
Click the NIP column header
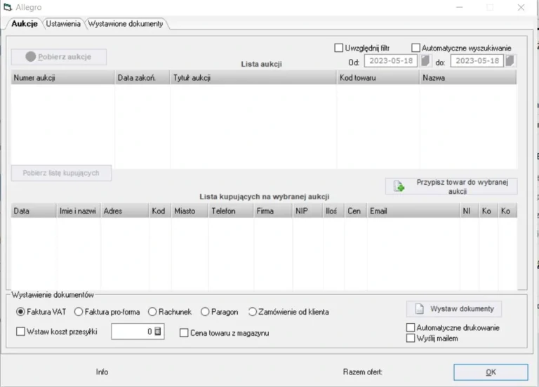(x=307, y=211)
